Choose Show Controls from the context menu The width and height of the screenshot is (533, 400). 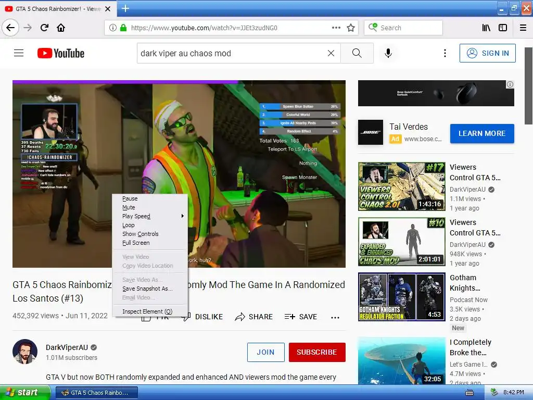[x=150, y=234]
